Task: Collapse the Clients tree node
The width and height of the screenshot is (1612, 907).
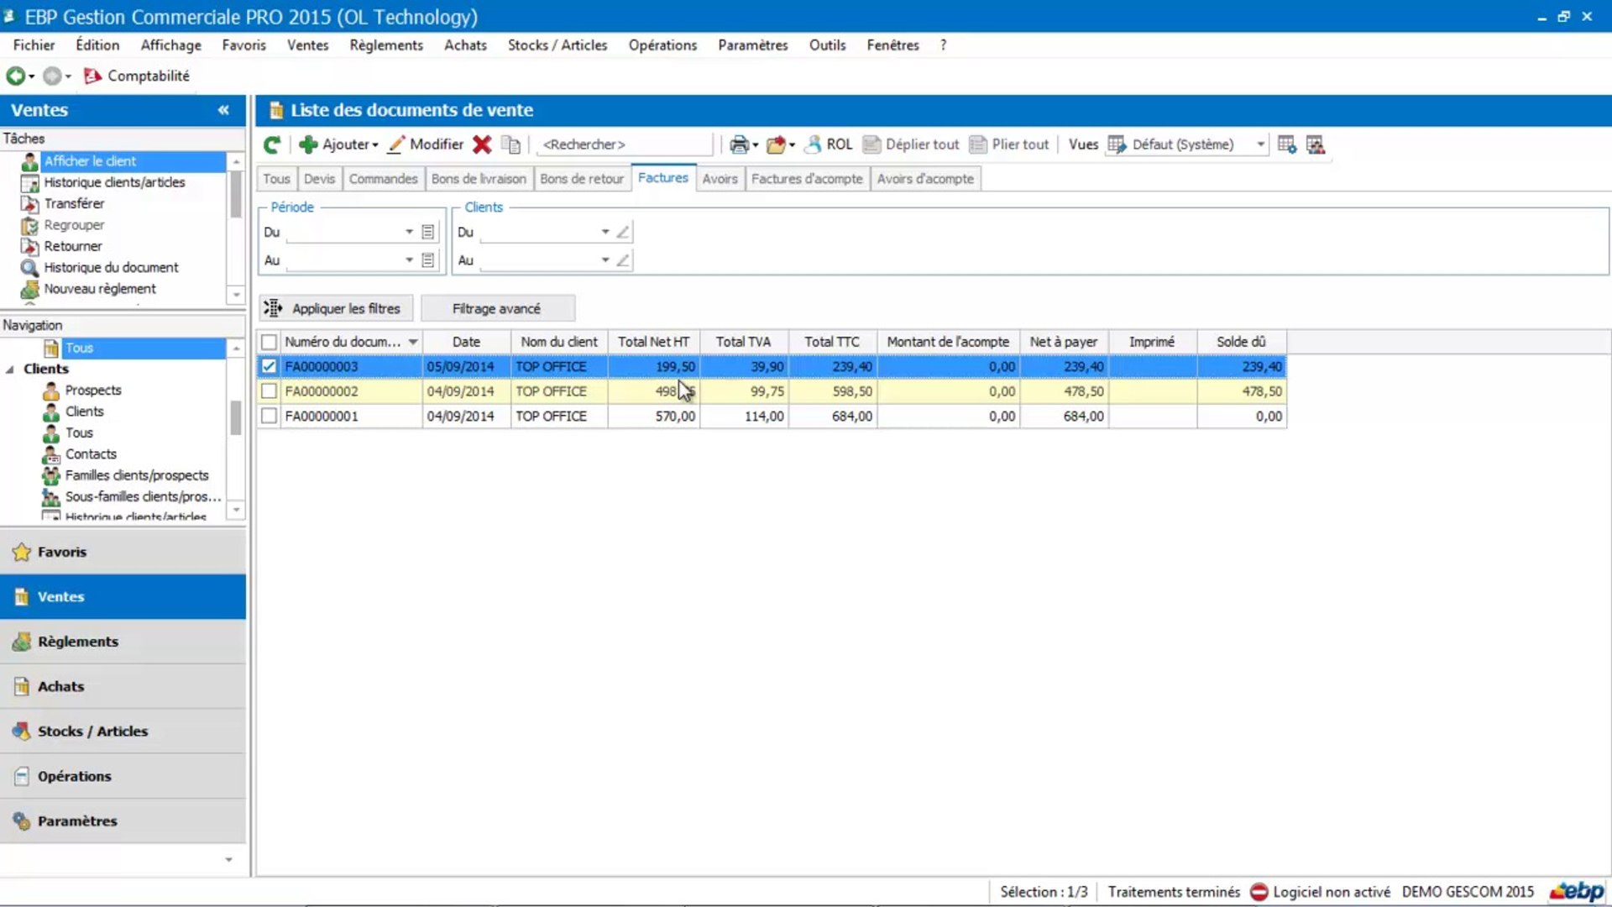Action: tap(10, 370)
